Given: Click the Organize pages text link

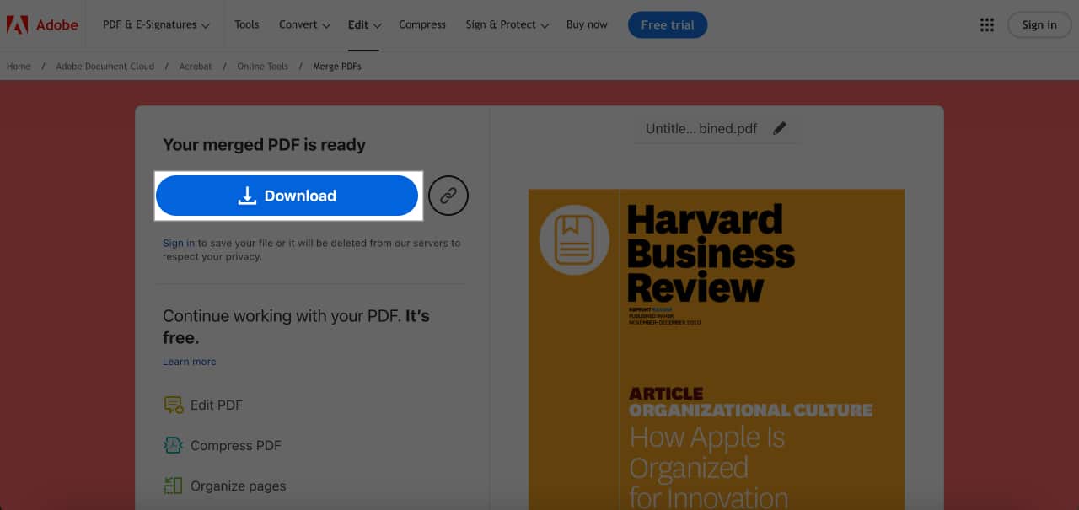Looking at the screenshot, I should (239, 486).
